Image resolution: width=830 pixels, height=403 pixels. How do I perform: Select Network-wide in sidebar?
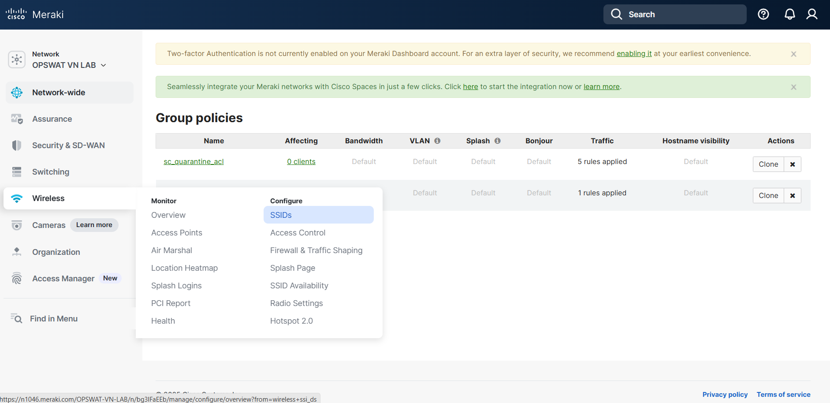(70, 93)
